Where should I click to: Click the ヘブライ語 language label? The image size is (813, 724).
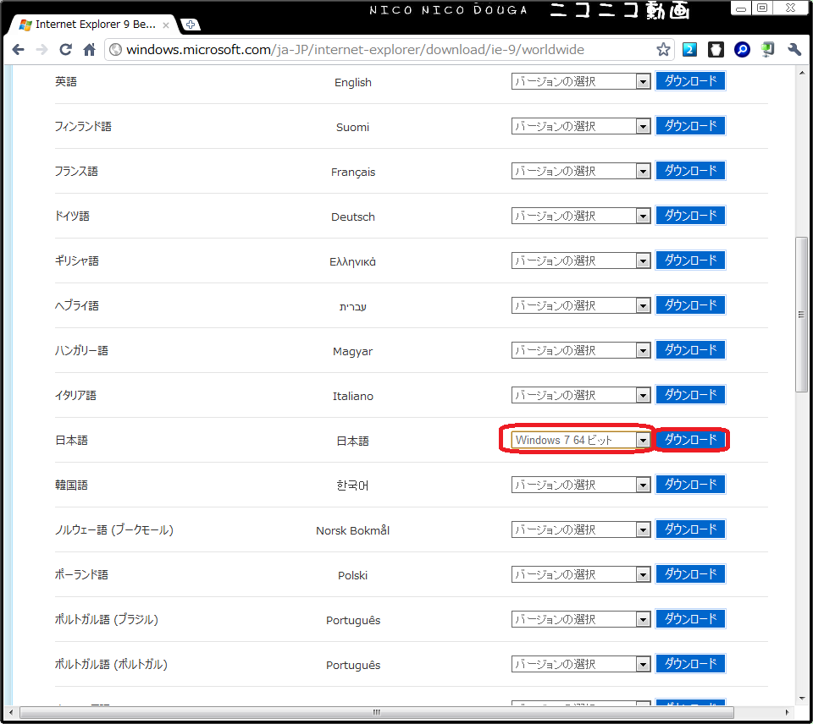point(77,305)
